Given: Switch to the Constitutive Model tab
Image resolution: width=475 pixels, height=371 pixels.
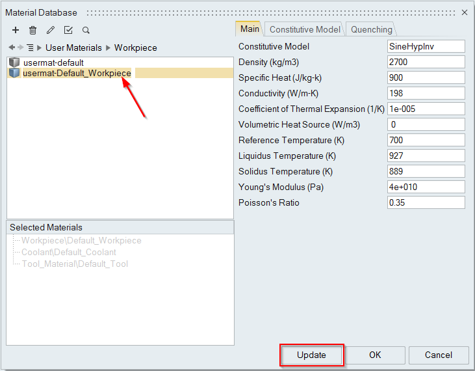Looking at the screenshot, I should click(304, 29).
